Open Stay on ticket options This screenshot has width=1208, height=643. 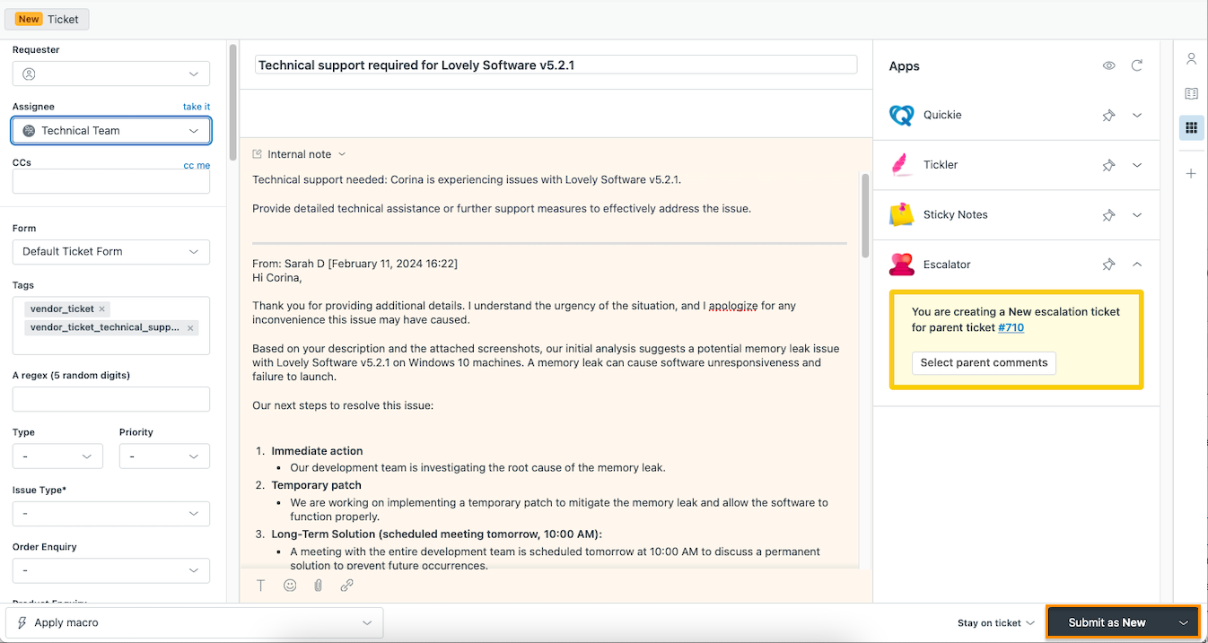(995, 623)
